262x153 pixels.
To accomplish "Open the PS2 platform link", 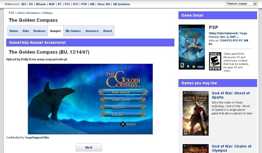I will [67, 4].
